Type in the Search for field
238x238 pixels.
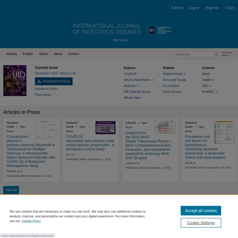194,54
